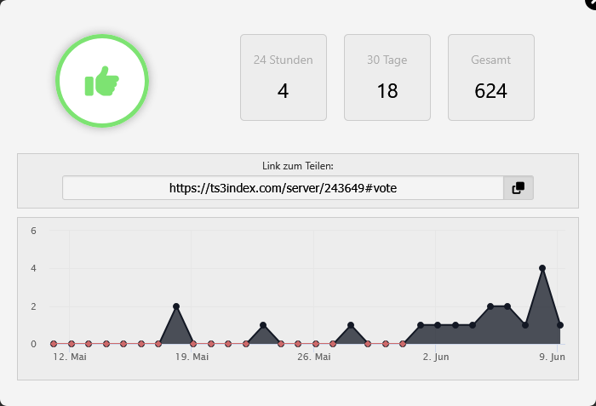Close the vote dialog via top-right button
The image size is (596, 406).
coord(592,3)
